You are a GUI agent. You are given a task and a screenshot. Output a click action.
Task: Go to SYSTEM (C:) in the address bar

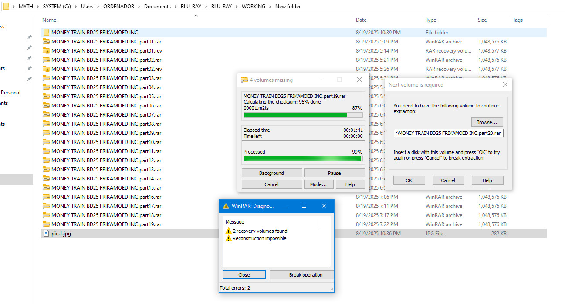coord(58,7)
